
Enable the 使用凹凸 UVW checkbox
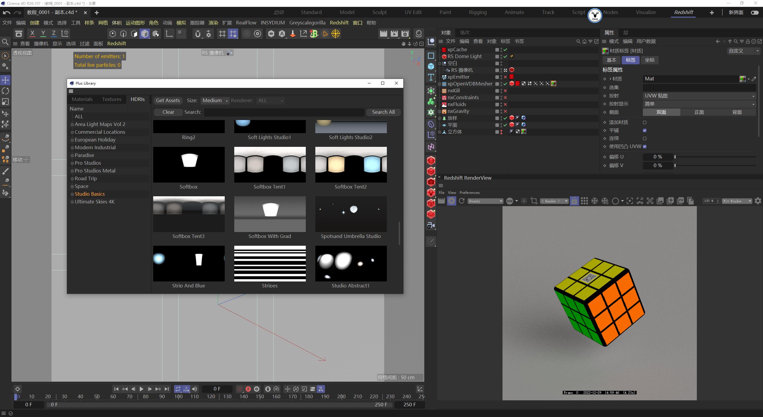pos(645,146)
